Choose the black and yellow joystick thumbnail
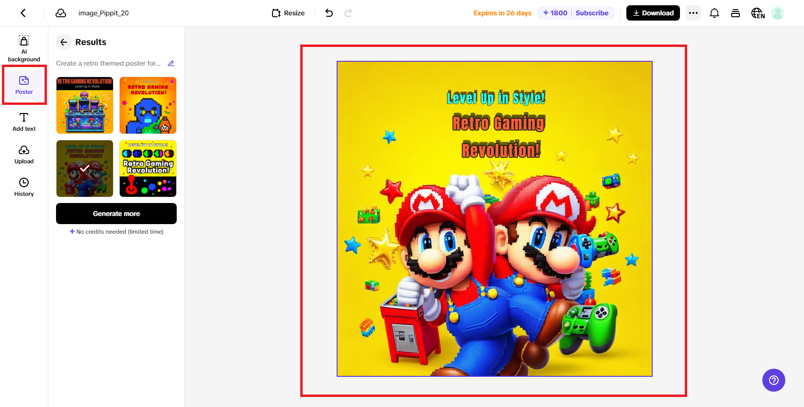 (148, 169)
